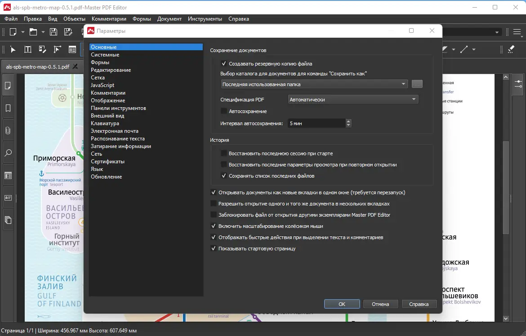The width and height of the screenshot is (526, 336).
Task: Open the hamburger menu icon in top toolbar
Action: (517, 32)
